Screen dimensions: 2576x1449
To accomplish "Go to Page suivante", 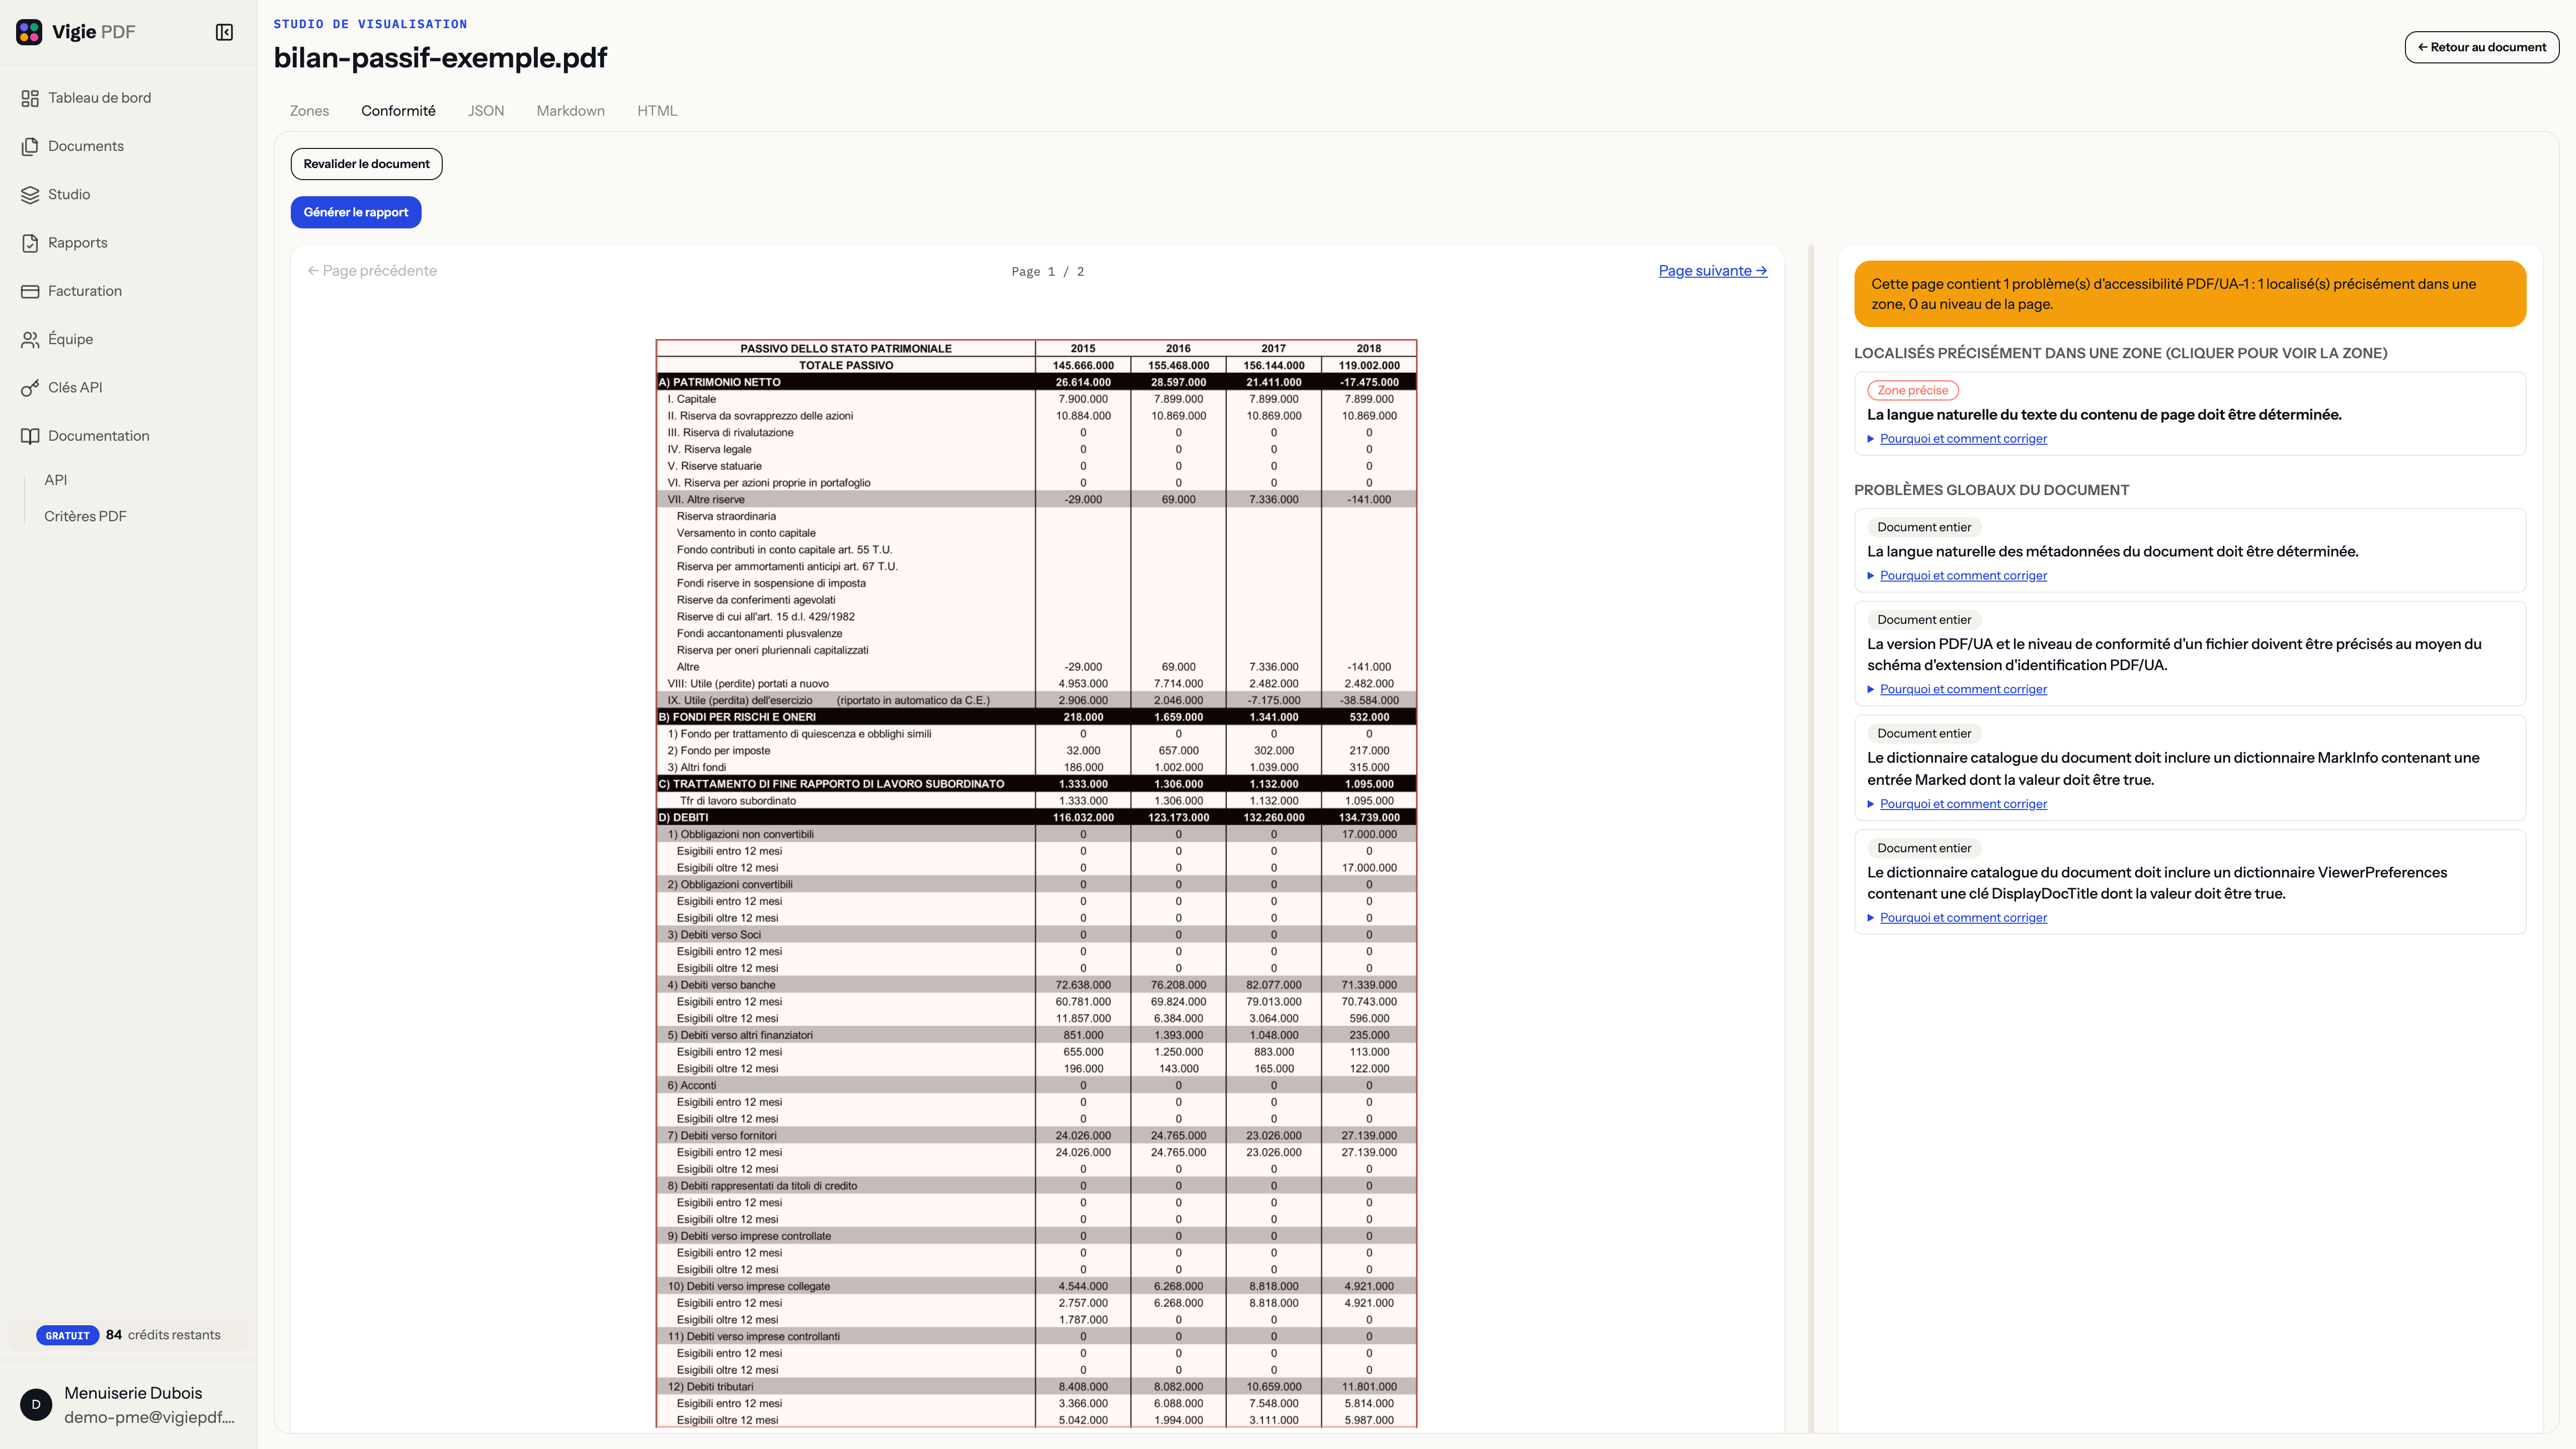I will click(x=1712, y=271).
